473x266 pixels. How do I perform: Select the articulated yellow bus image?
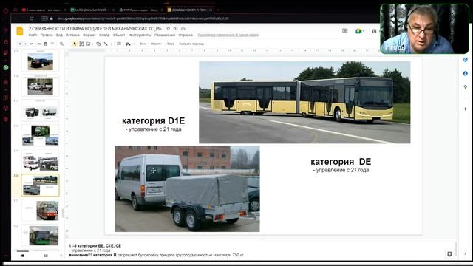[304, 102]
